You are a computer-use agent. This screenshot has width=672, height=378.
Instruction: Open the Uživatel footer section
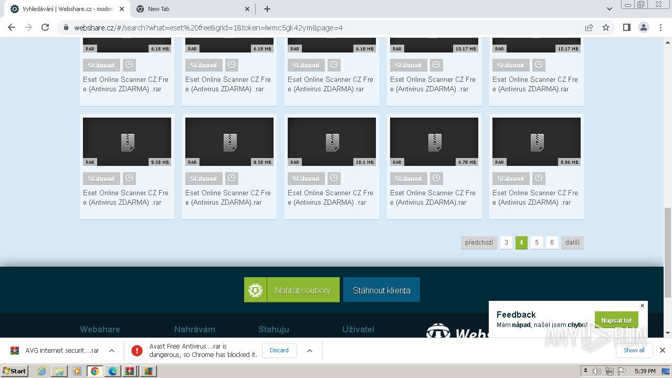(x=358, y=329)
